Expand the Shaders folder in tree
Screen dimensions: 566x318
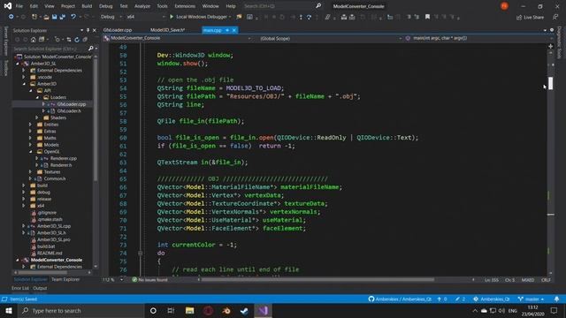(x=37, y=117)
